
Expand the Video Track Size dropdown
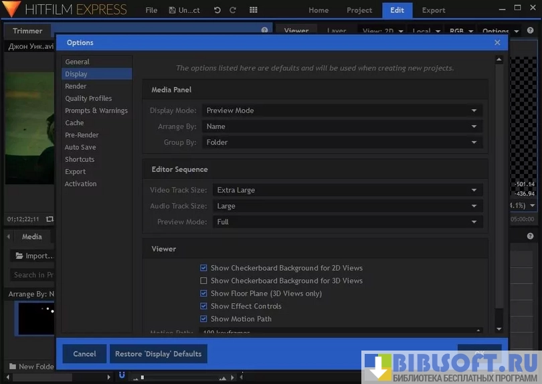347,190
